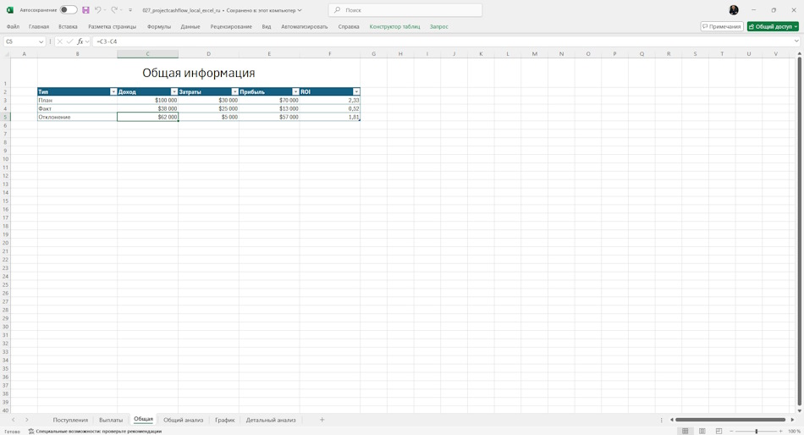Open the Автоматизировать ribbon tab
This screenshot has width=804, height=435.
pyautogui.click(x=304, y=27)
